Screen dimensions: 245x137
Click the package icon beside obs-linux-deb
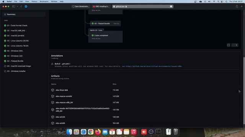coord(53,90)
